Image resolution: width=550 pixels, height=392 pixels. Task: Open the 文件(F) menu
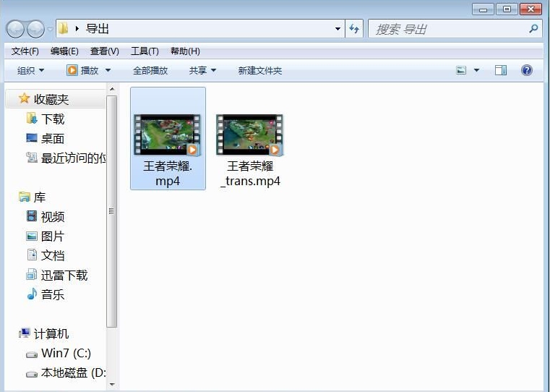(x=25, y=51)
